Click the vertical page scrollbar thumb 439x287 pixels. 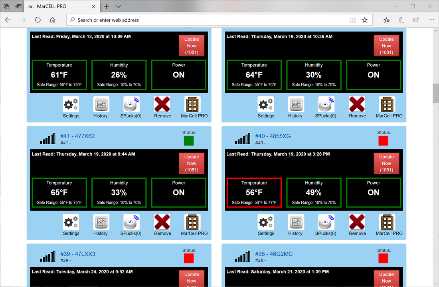tap(436, 93)
